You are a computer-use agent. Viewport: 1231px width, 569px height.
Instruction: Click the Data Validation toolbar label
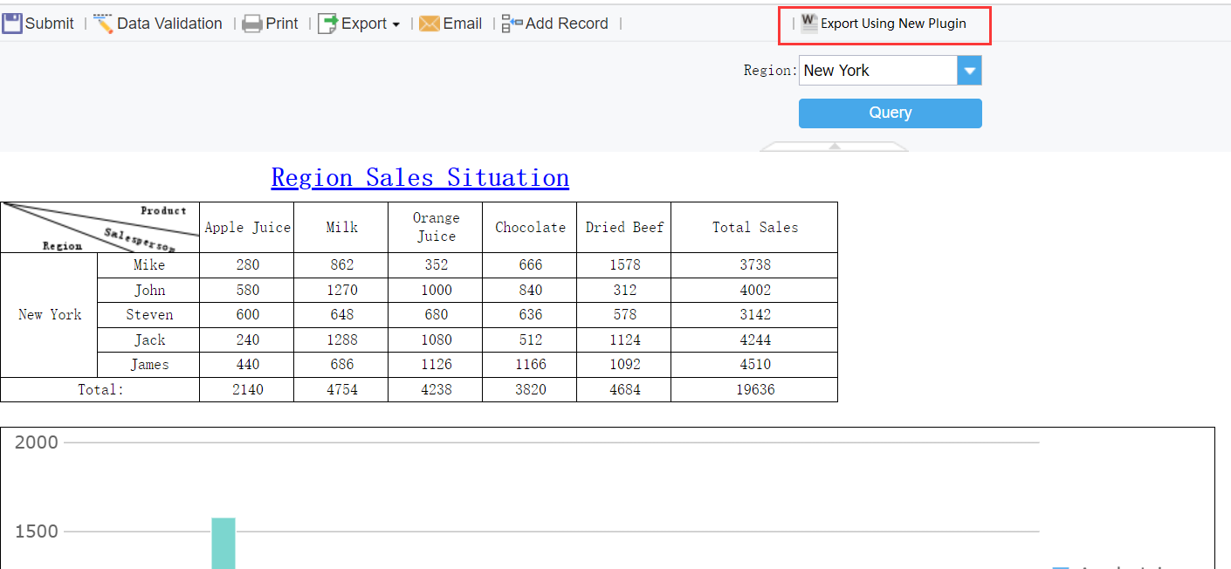click(169, 24)
